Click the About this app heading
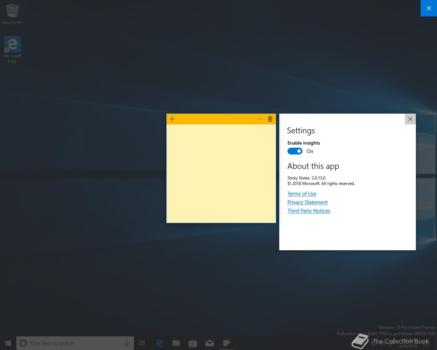Screen dimensions: 437x350 point(313,166)
